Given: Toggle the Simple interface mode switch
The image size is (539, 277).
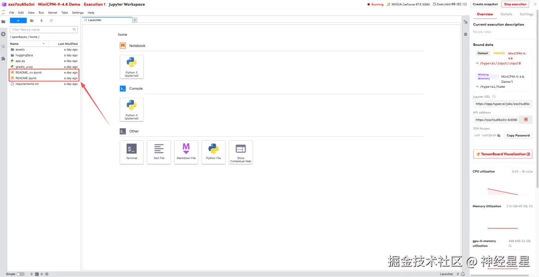Looking at the screenshot, I should click(x=20, y=274).
